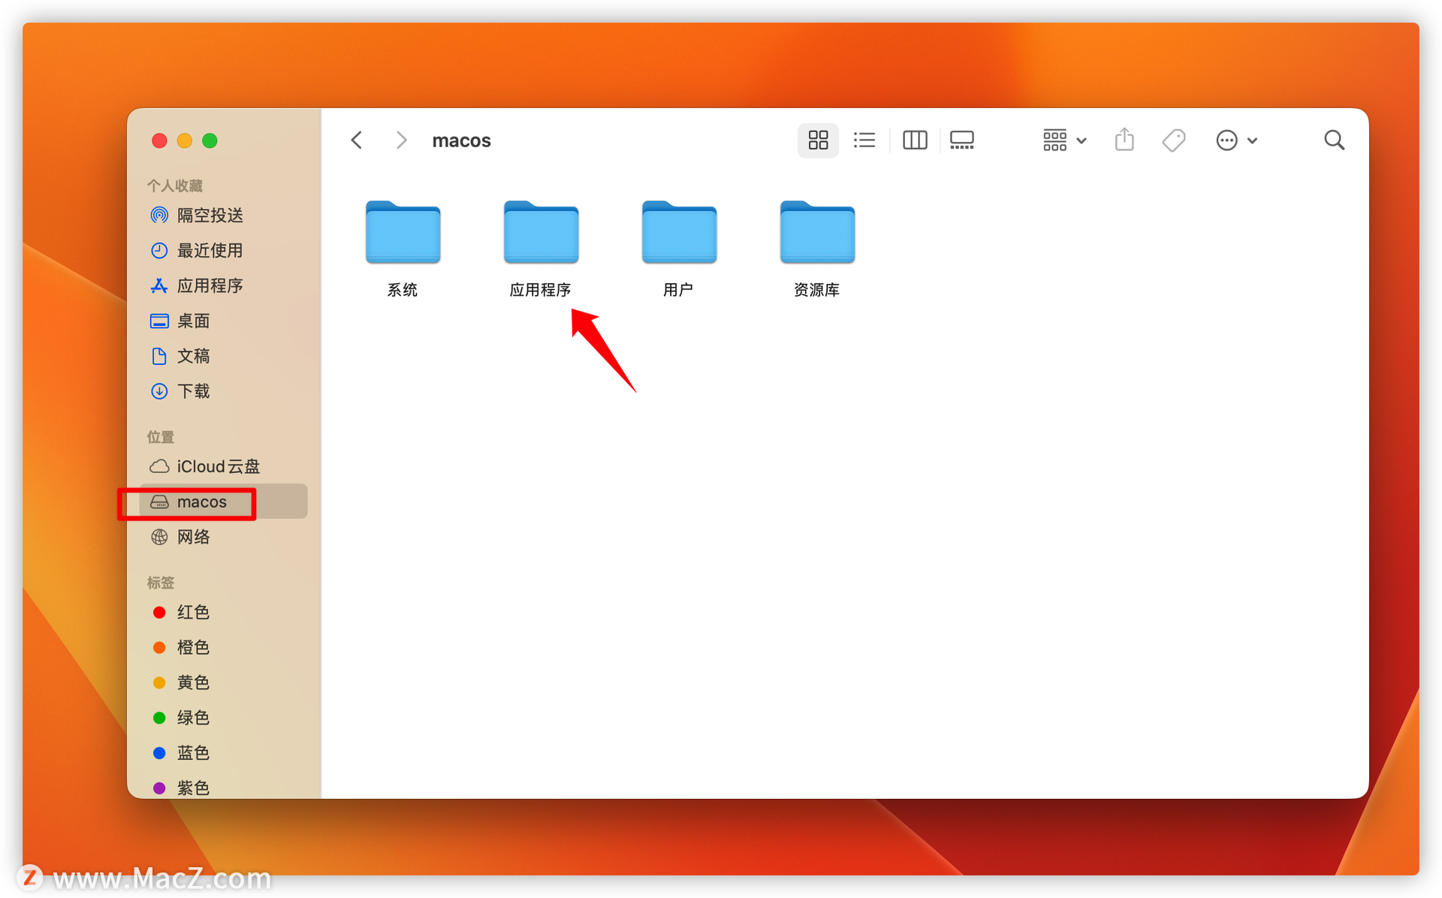The image size is (1442, 898).
Task: Click the Share toolbar icon
Action: pyautogui.click(x=1124, y=140)
